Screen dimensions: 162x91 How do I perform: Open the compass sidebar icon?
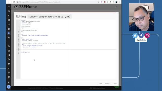click(x=9, y=59)
